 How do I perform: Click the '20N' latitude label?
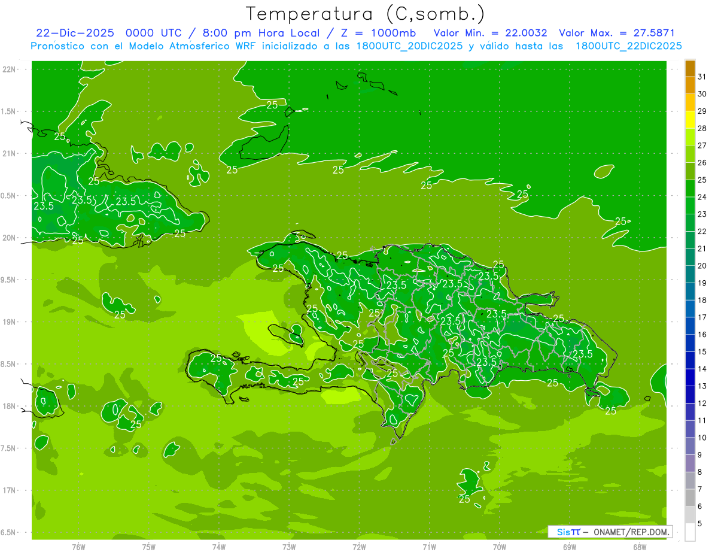pyautogui.click(x=9, y=238)
